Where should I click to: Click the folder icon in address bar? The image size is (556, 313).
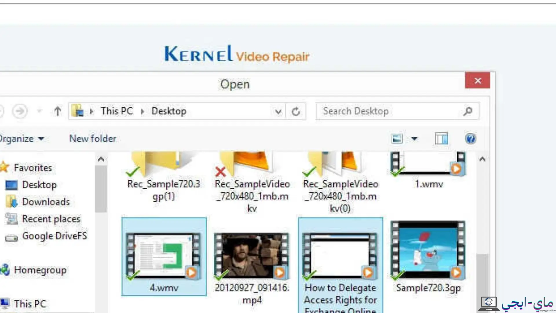click(x=78, y=111)
